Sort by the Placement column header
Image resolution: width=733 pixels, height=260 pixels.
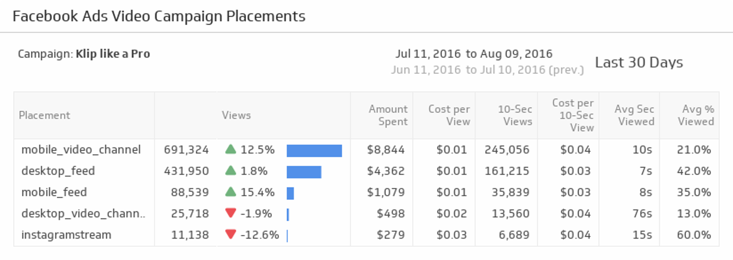[44, 115]
